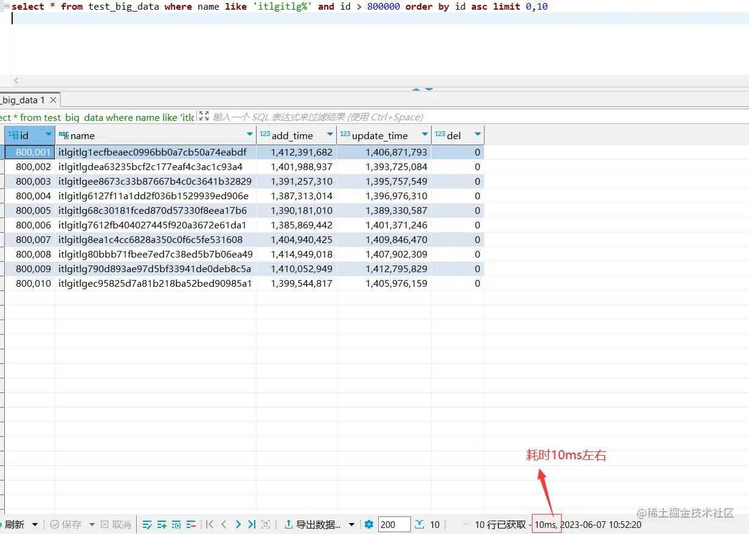Image resolution: width=749 pixels, height=534 pixels.
Task: Jump to the last row
Action: (252, 524)
